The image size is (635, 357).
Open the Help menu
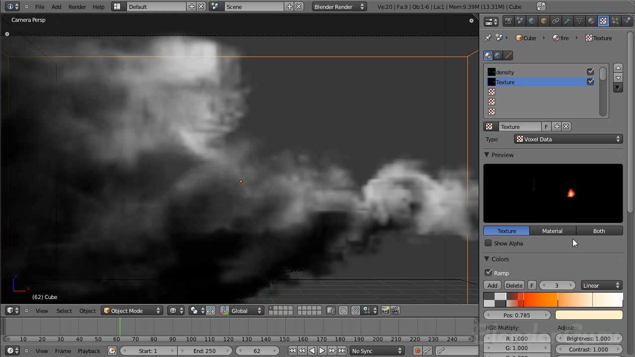pyautogui.click(x=98, y=7)
